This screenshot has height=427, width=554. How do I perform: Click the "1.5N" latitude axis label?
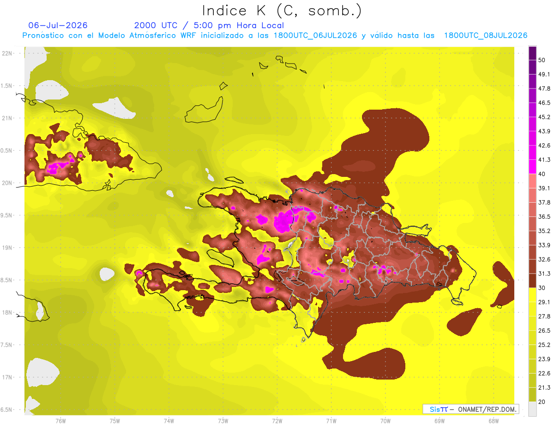tap(7, 86)
